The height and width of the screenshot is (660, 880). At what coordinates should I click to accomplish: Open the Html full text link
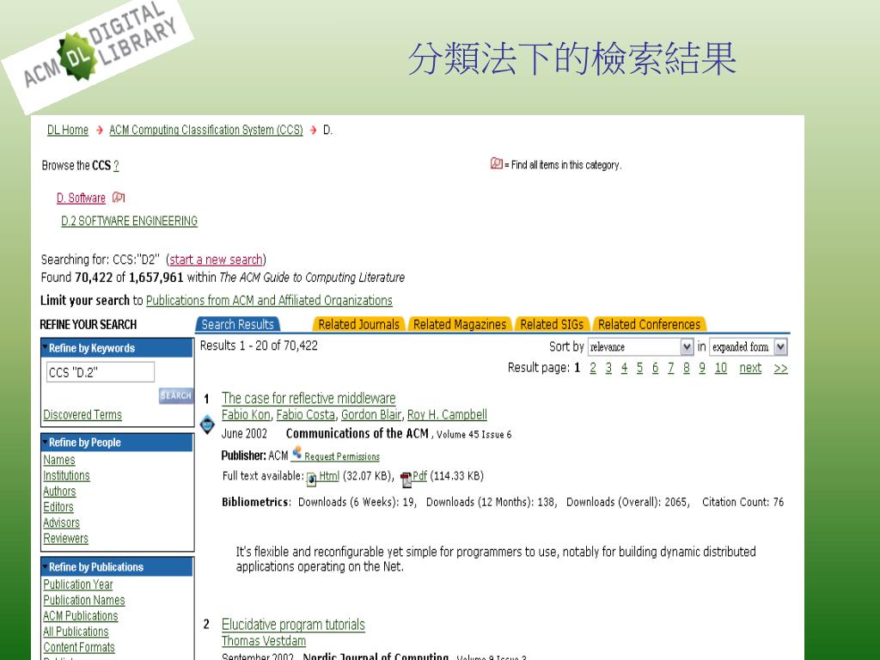(x=329, y=476)
